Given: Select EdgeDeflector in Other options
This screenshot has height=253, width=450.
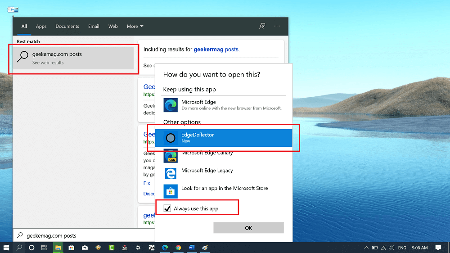Looking at the screenshot, I should [224, 138].
